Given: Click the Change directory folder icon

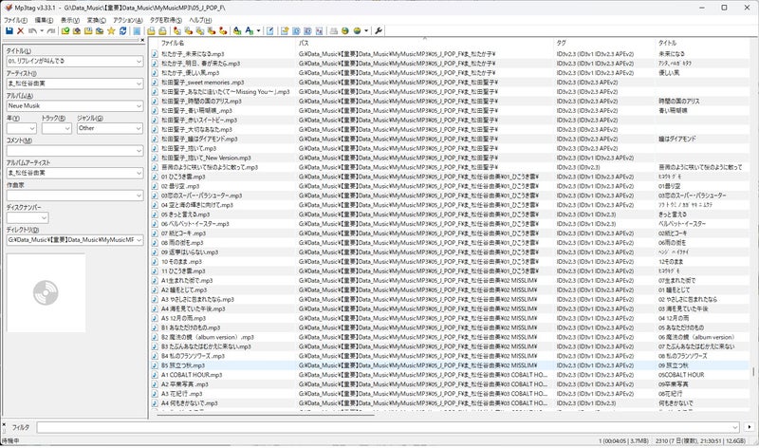Looking at the screenshot, I should pos(65,31).
